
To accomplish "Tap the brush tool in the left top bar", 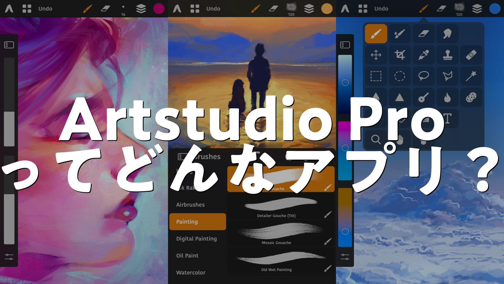I will [87, 9].
